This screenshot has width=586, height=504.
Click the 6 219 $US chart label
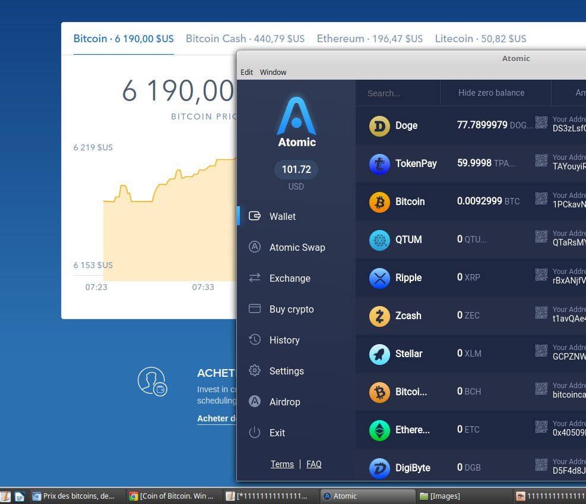93,147
